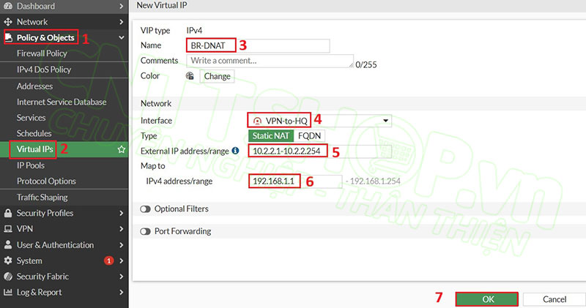The width and height of the screenshot is (586, 308).
Task: Click info icon next to External IP address/range
Action: pos(235,151)
